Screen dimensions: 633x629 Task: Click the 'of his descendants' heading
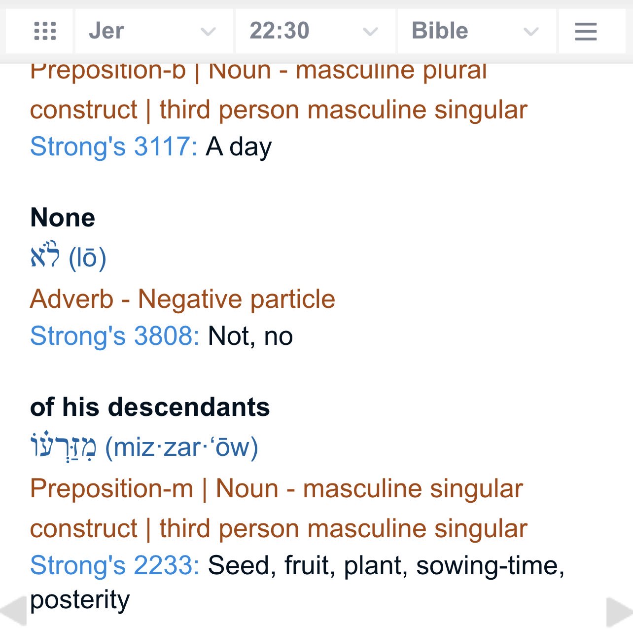[x=150, y=407]
